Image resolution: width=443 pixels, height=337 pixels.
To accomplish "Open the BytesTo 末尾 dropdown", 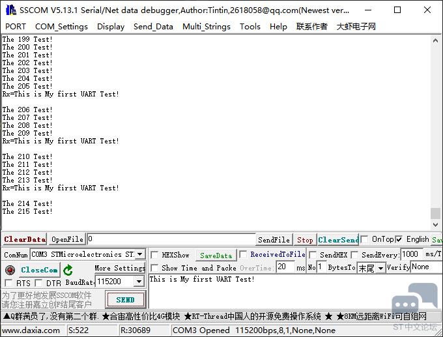I will pos(381,268).
